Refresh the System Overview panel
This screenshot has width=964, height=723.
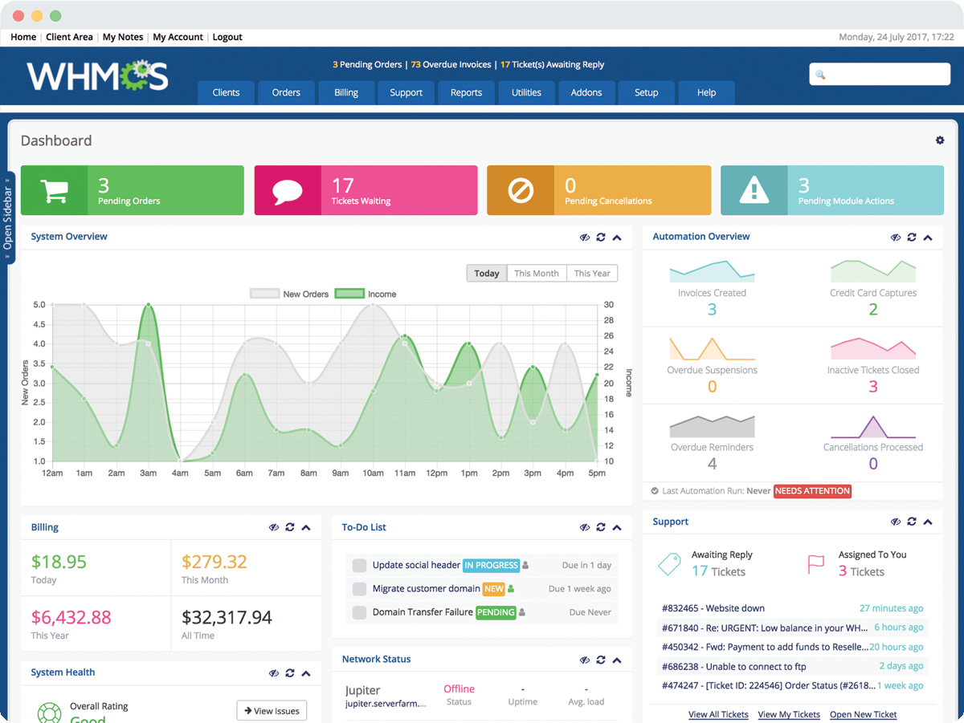pos(601,237)
